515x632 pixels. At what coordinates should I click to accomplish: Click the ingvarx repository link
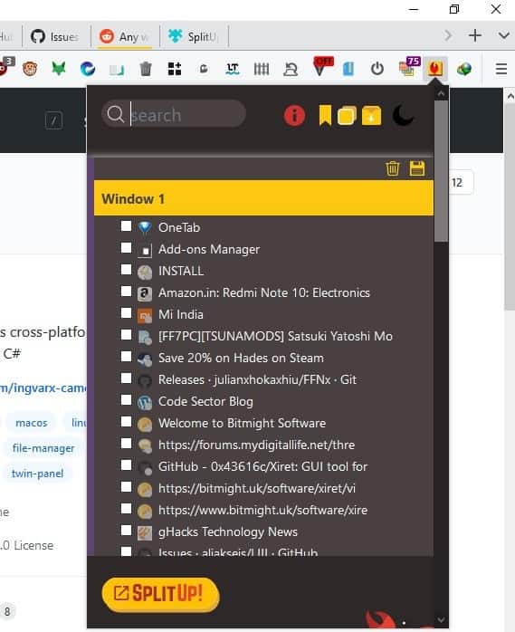43,388
